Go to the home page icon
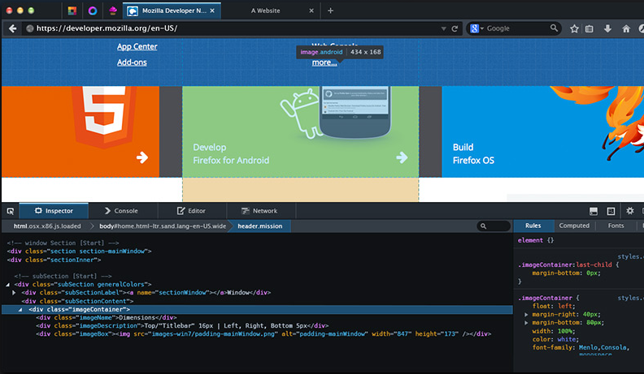Viewport: 644px width, 374px height. point(626,28)
